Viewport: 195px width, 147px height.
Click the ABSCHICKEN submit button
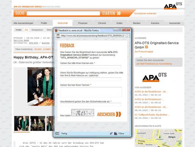109,114
